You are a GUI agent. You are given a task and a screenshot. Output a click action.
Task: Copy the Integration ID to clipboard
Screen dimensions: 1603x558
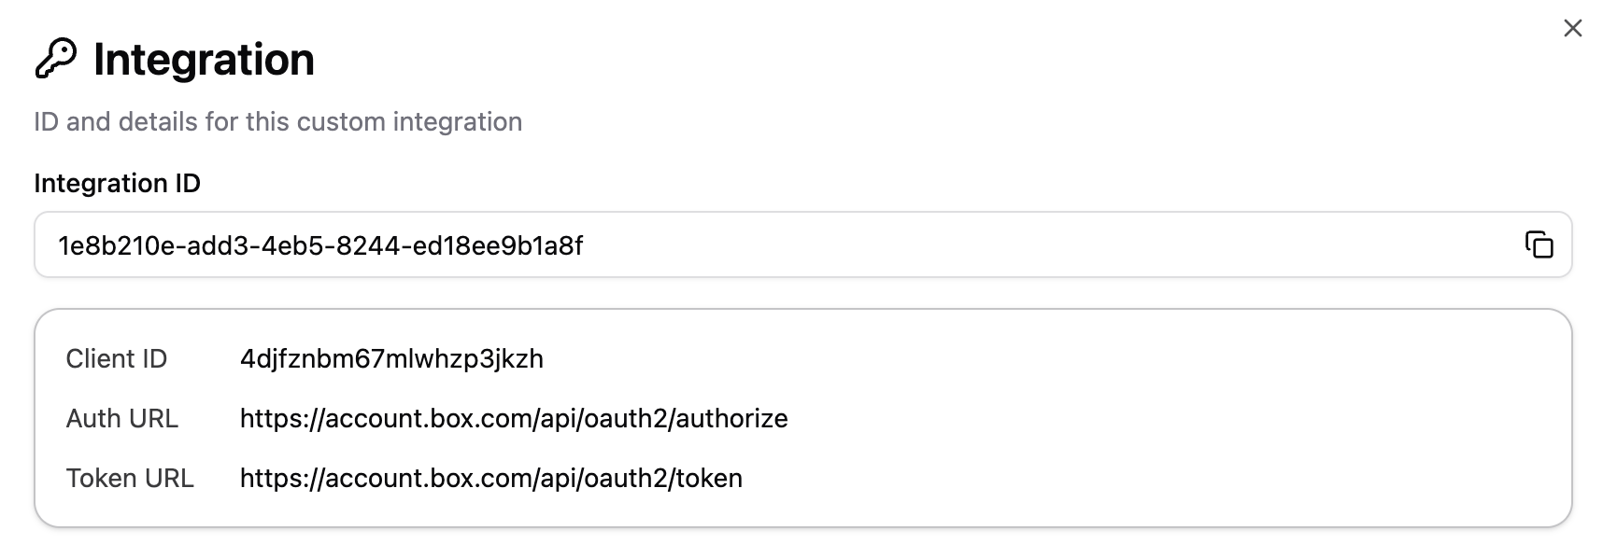pos(1539,245)
